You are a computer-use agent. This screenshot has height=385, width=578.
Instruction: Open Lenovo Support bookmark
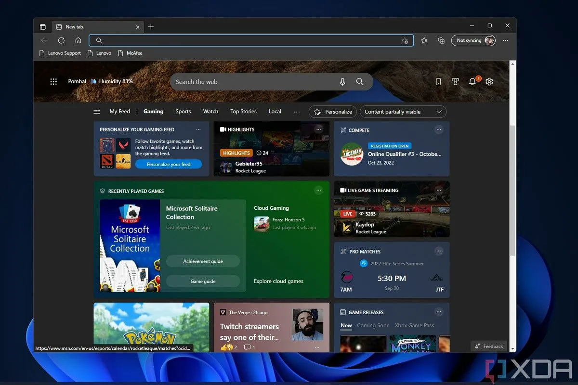click(x=60, y=53)
